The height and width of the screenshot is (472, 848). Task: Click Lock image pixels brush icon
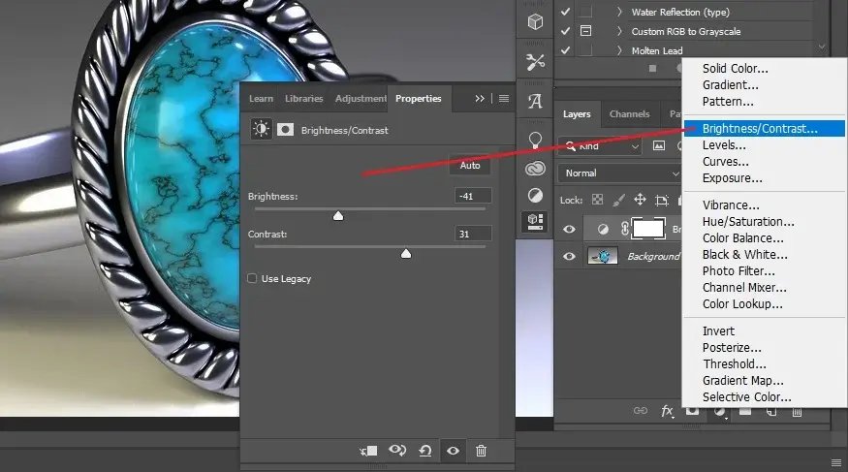tap(618, 200)
